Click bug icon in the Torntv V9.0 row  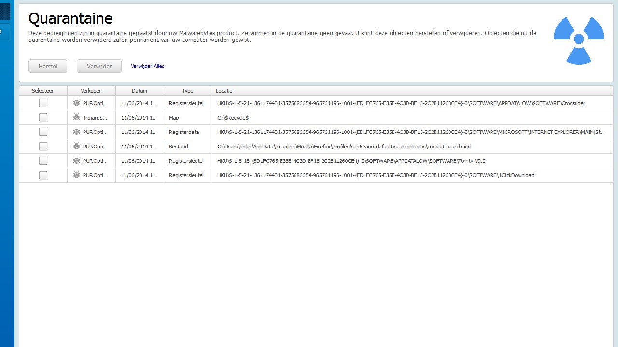[76, 160]
